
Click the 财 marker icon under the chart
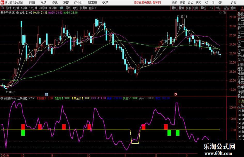point(46,94)
